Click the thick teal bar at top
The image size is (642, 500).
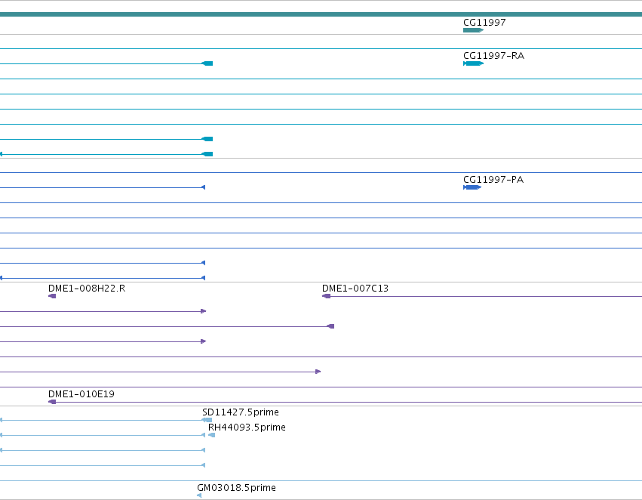(321, 14)
